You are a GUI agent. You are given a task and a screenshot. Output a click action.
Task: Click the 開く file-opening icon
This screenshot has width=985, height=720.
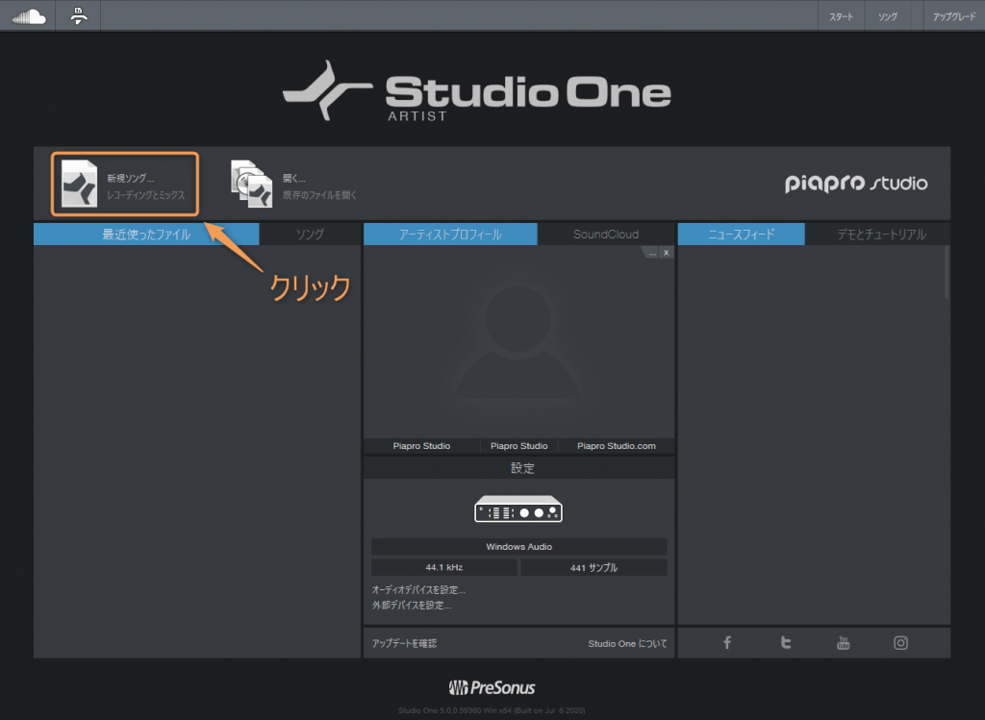250,183
